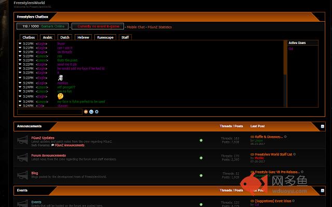Screen dimensions: 332x207
Task: Click go-to-last-post icon after [Suggestions] Event Ideas
Action: click(x=294, y=201)
